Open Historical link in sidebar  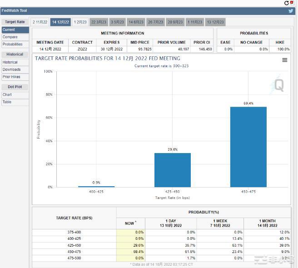click(10, 62)
